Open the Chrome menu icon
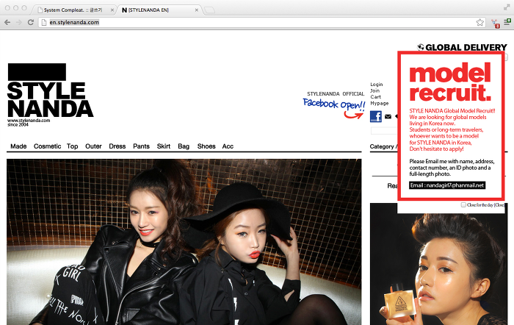 (x=507, y=22)
